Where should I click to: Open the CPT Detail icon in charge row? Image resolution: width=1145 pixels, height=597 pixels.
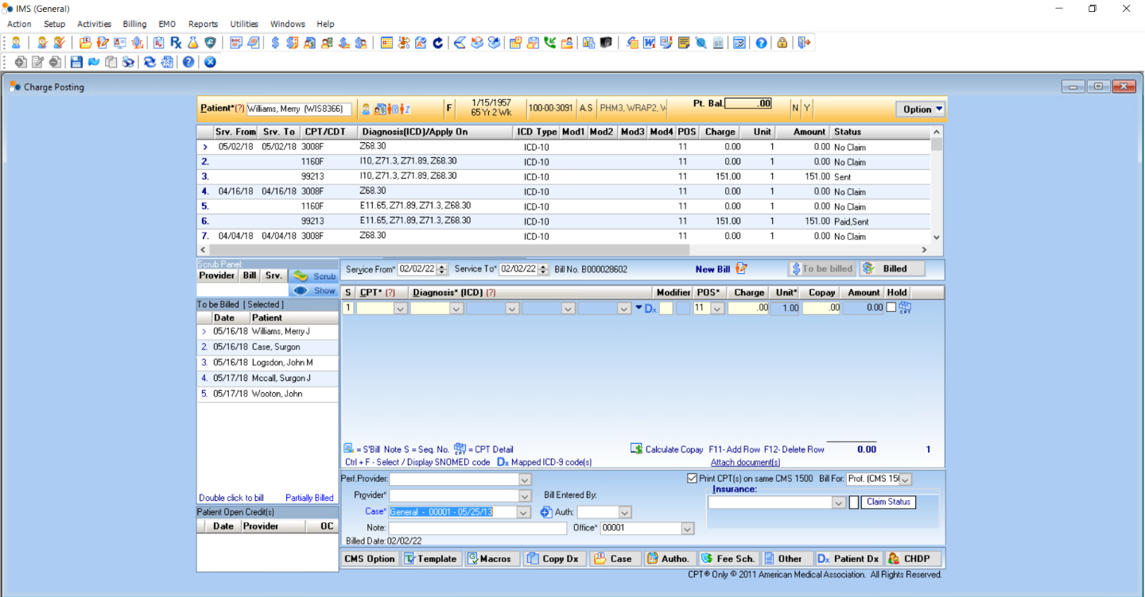[x=905, y=308]
